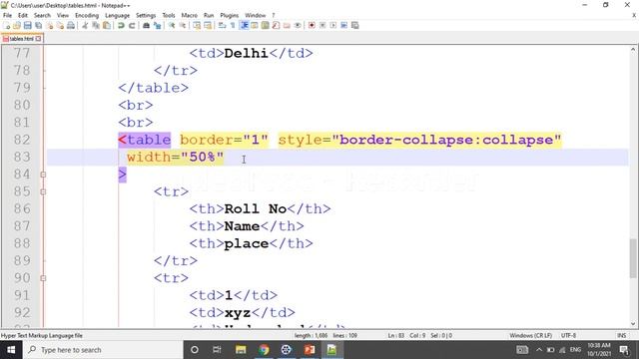Click the macro Playback icon

pos(333,26)
